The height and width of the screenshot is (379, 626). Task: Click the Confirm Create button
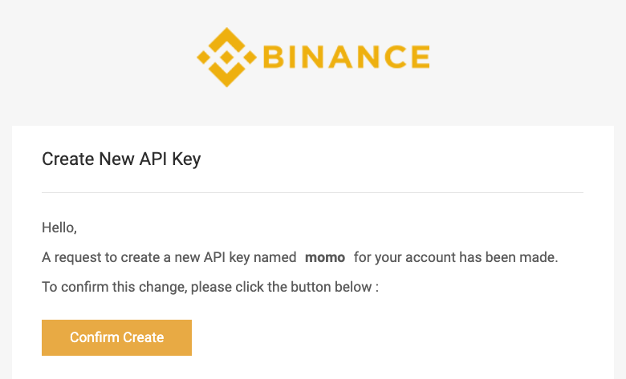(x=116, y=337)
